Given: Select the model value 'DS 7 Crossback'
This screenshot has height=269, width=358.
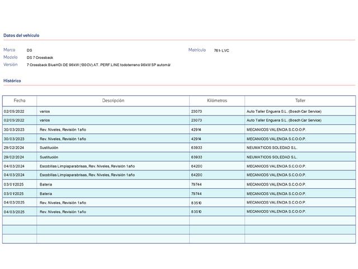Looking at the screenshot, I should point(40,58).
